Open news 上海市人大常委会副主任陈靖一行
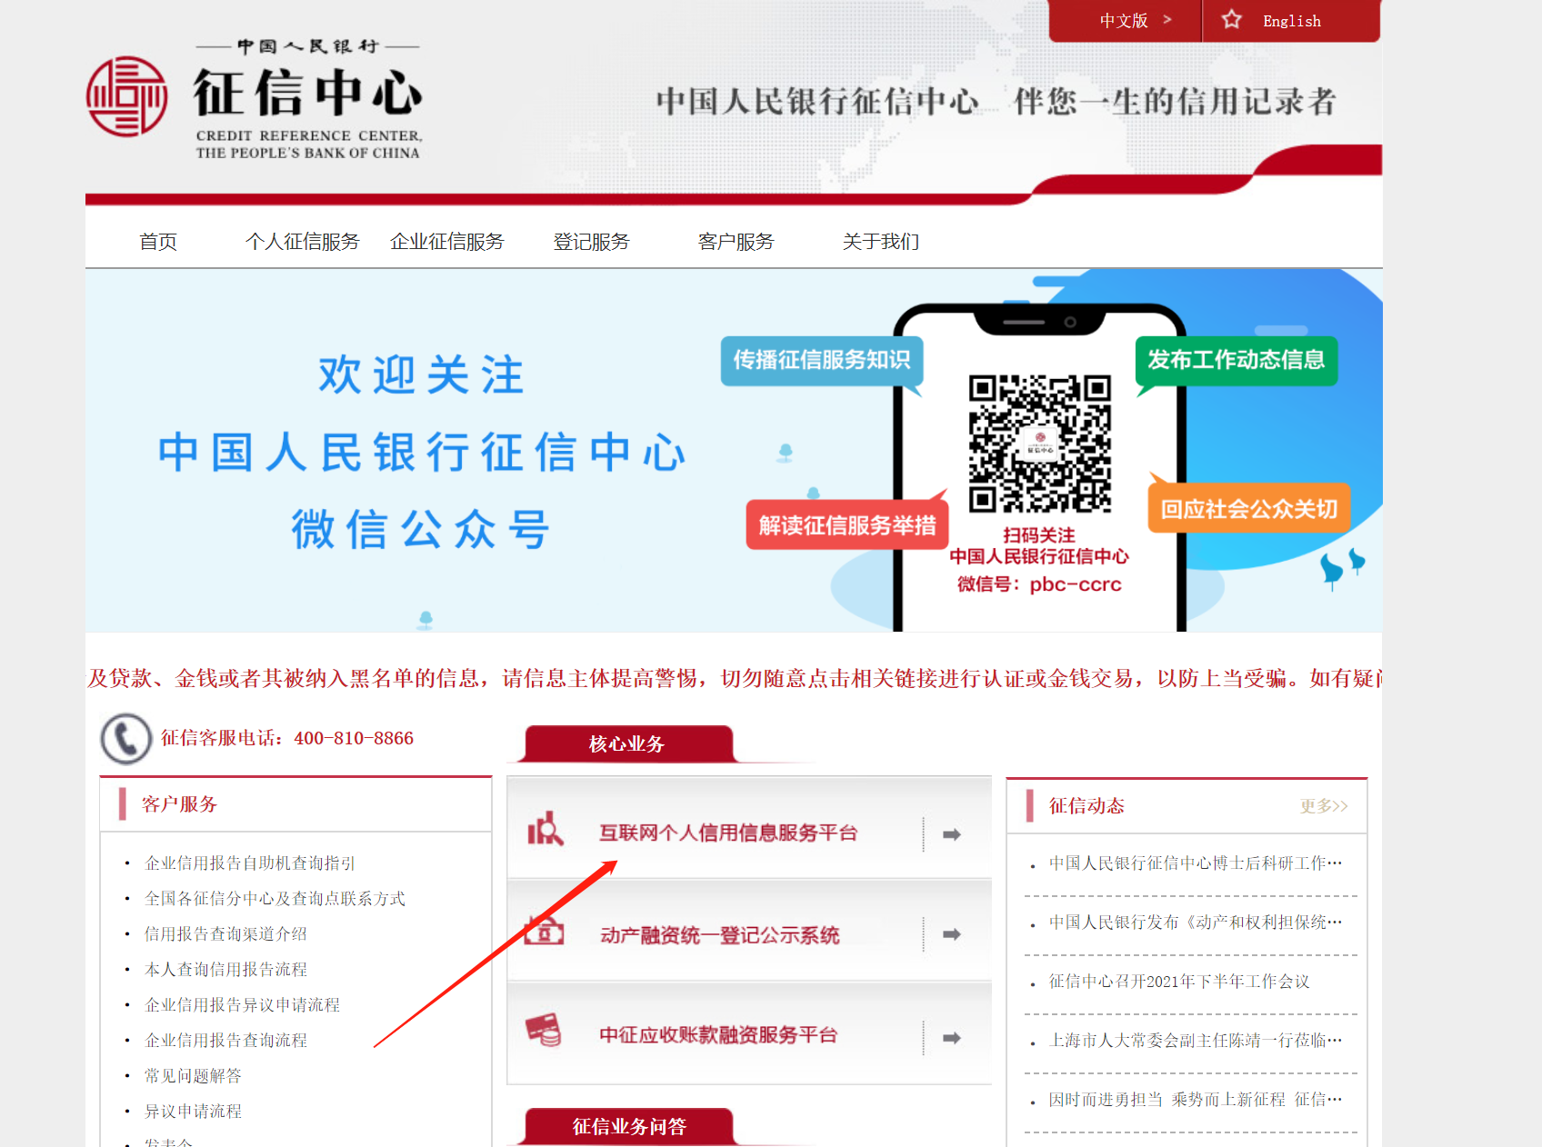Screen dimensions: 1542x1147 (x=1196, y=1041)
